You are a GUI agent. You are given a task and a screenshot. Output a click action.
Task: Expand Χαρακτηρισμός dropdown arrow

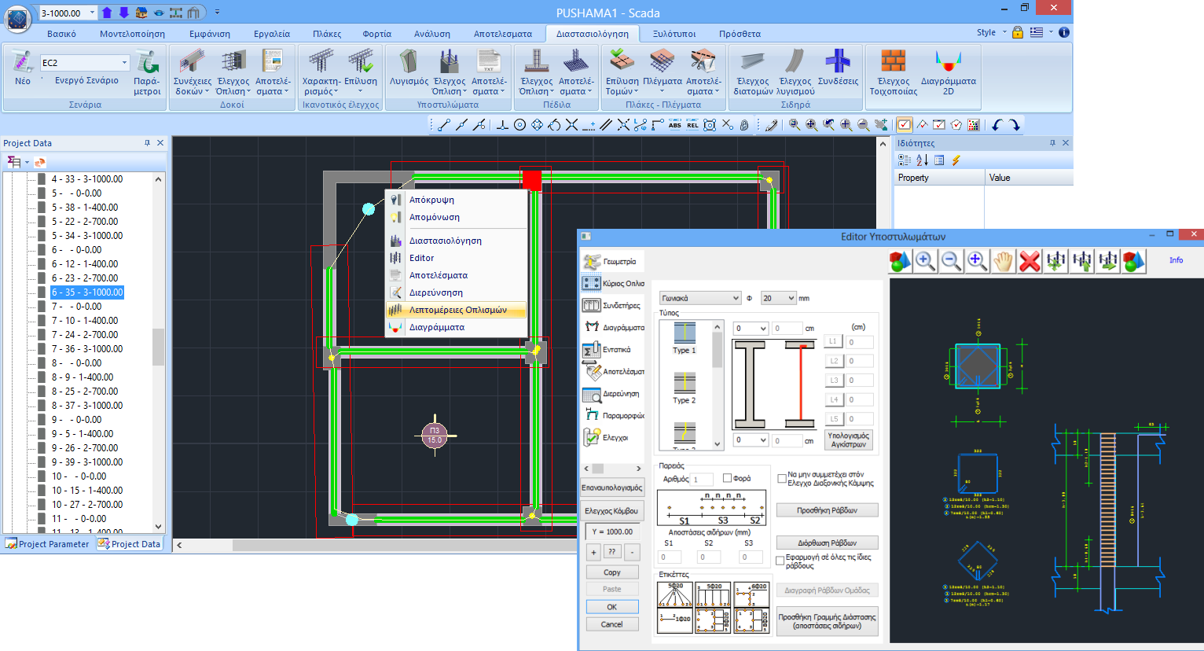point(336,92)
